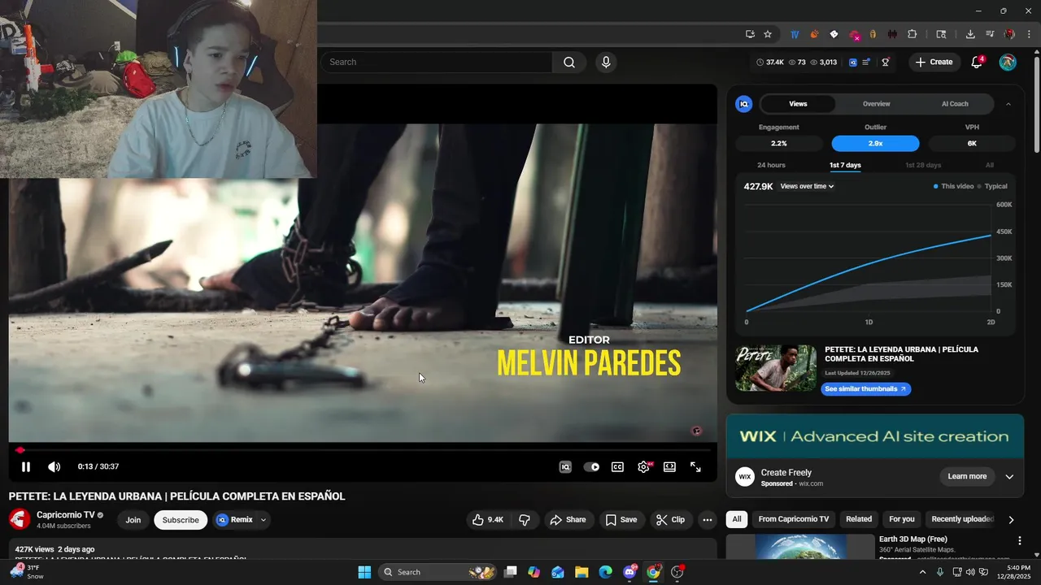
Task: Open the trophy icon in stats bar
Action: (886, 63)
